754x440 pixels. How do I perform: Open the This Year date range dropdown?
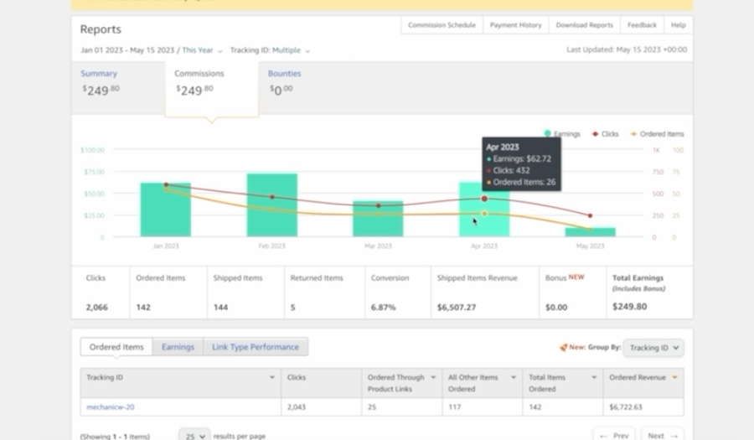tap(202, 50)
